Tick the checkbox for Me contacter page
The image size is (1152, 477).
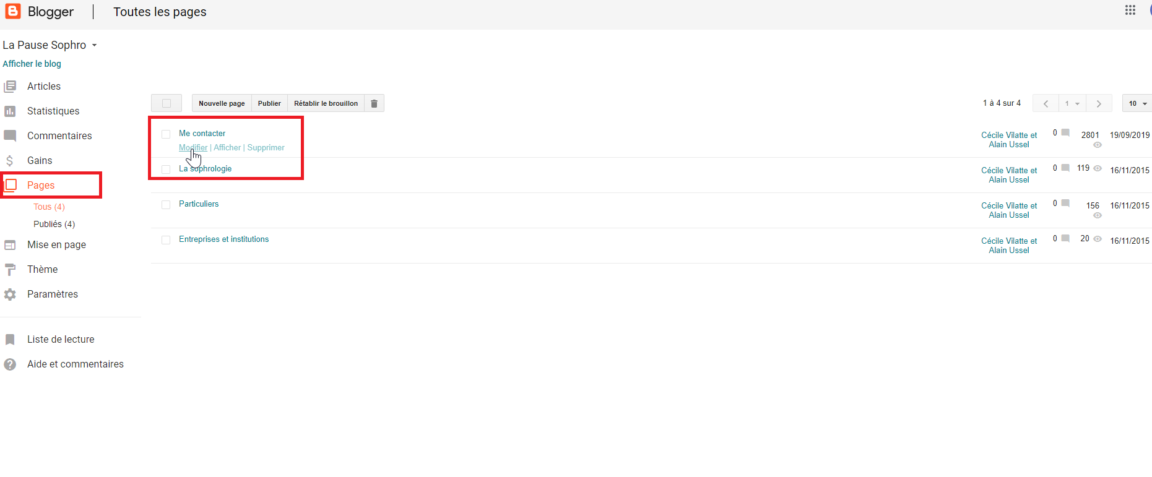(166, 134)
